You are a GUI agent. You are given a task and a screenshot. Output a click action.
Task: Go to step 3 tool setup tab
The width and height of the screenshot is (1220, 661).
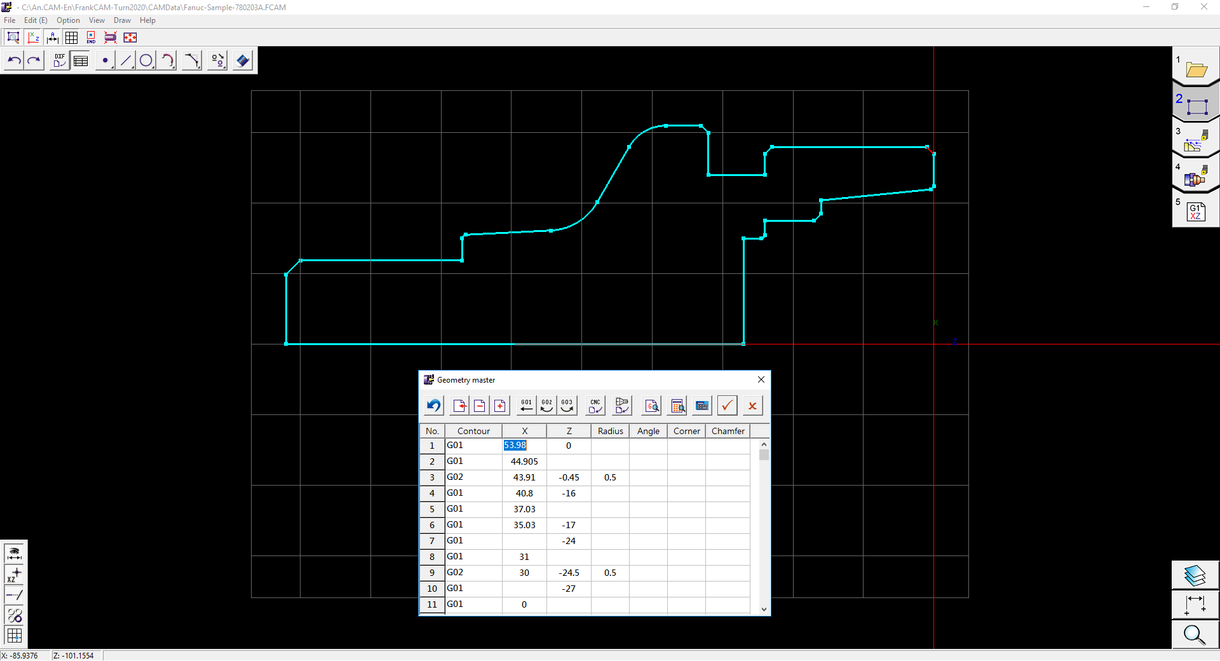click(1196, 140)
